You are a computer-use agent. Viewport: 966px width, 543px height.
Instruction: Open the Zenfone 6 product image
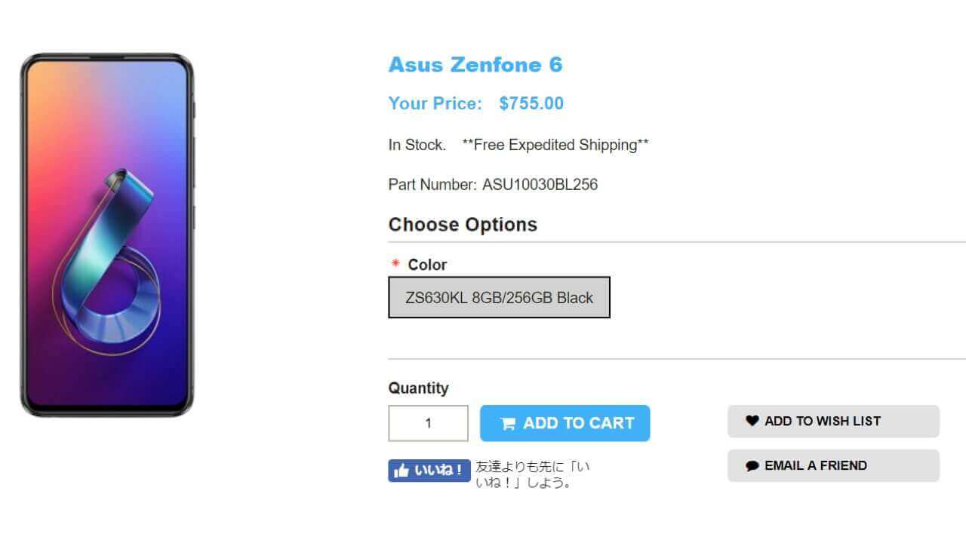(x=107, y=235)
